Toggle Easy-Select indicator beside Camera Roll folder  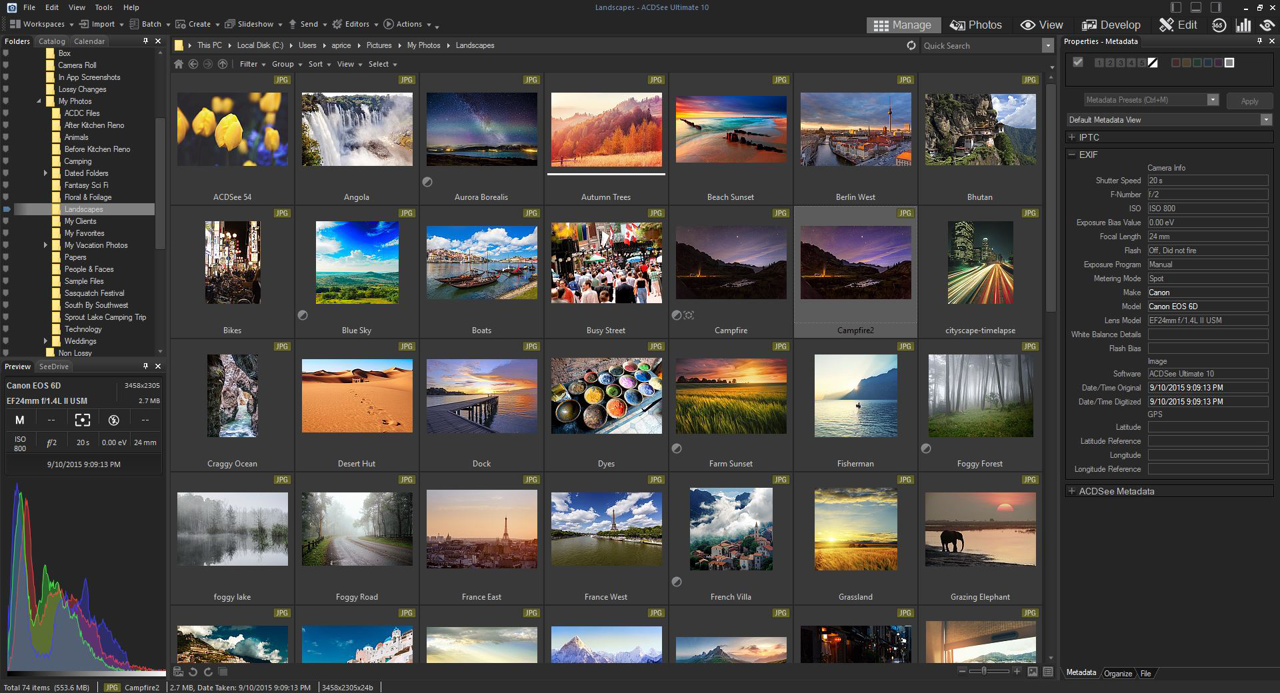tap(6, 65)
